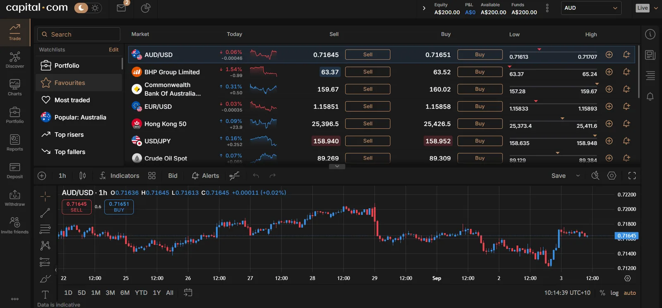
Task: Click Sell button for USD/JPY
Action: click(x=368, y=141)
